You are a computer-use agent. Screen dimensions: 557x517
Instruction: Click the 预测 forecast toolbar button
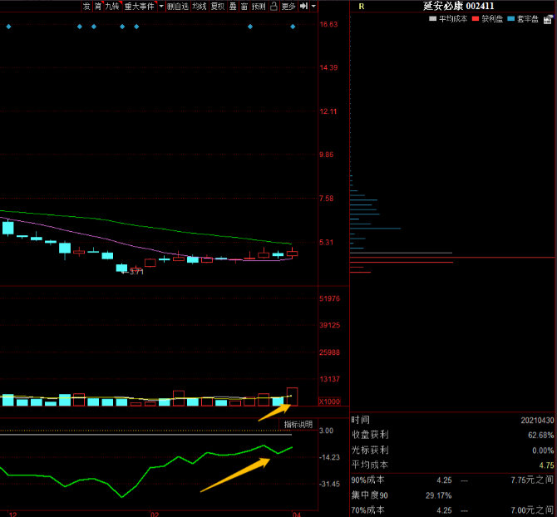click(x=259, y=6)
